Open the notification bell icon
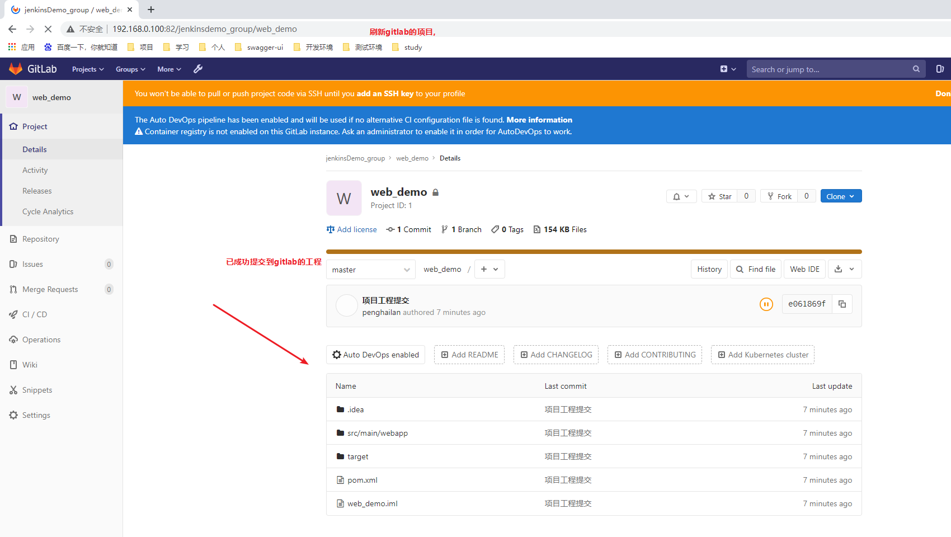Viewport: 951px width, 537px height. 677,196
